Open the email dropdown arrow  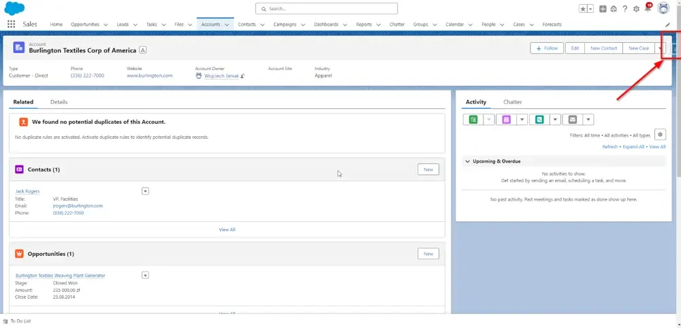tap(588, 120)
